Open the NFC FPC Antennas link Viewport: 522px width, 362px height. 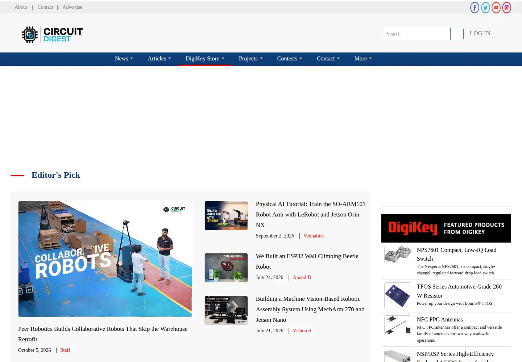[x=440, y=320]
